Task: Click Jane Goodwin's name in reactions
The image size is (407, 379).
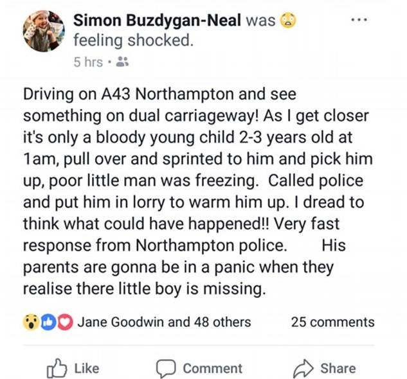Action: point(122,322)
